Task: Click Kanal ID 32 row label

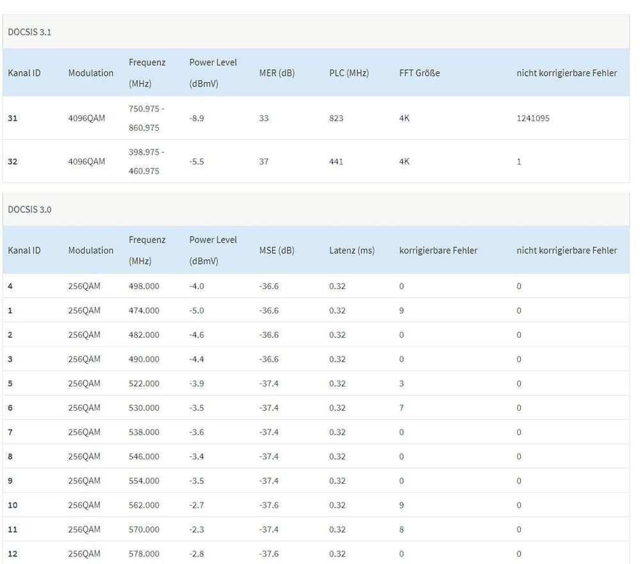Action: click(x=13, y=162)
